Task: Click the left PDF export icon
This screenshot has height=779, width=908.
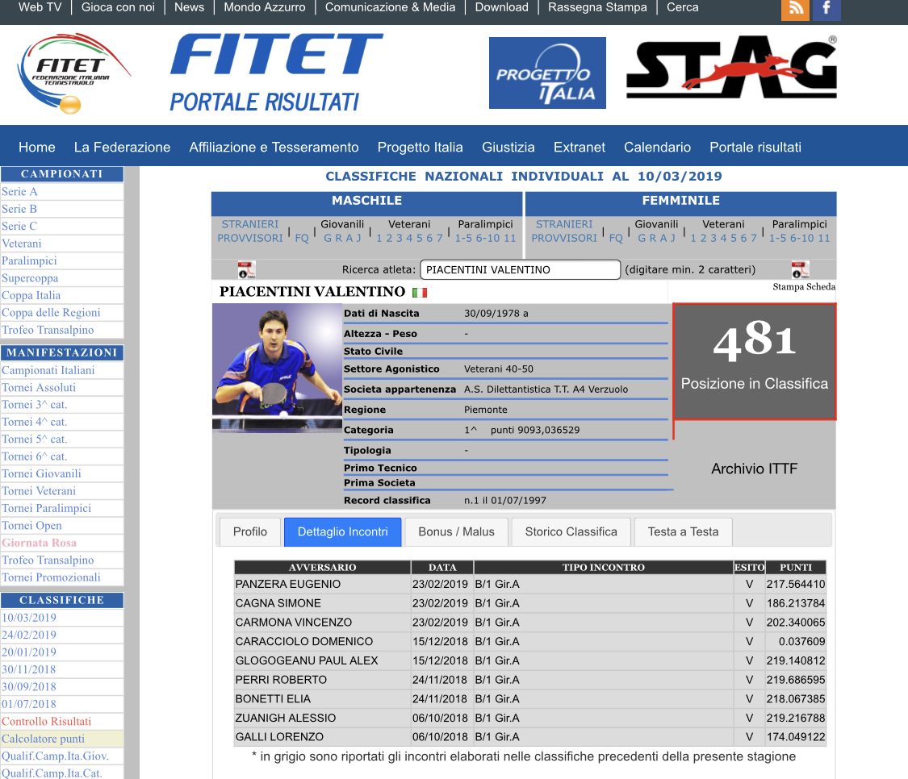Action: (246, 269)
